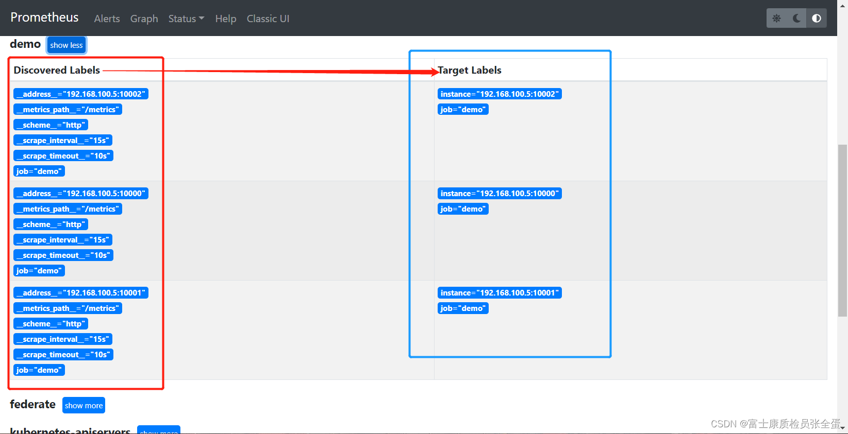Click job="demo" target label beside instance 10000
This screenshot has height=434, width=848.
click(463, 209)
